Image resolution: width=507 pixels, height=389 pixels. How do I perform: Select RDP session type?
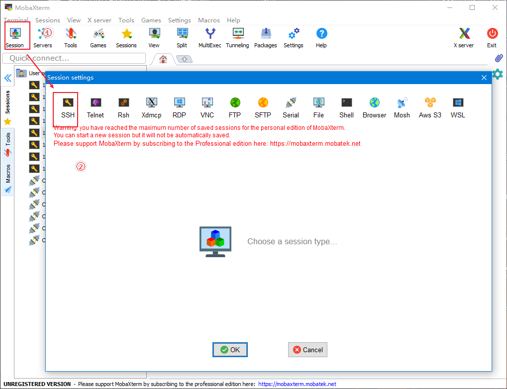click(180, 108)
